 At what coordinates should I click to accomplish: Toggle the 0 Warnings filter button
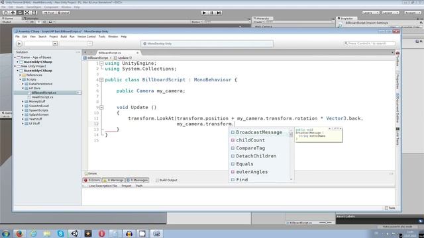click(113, 180)
